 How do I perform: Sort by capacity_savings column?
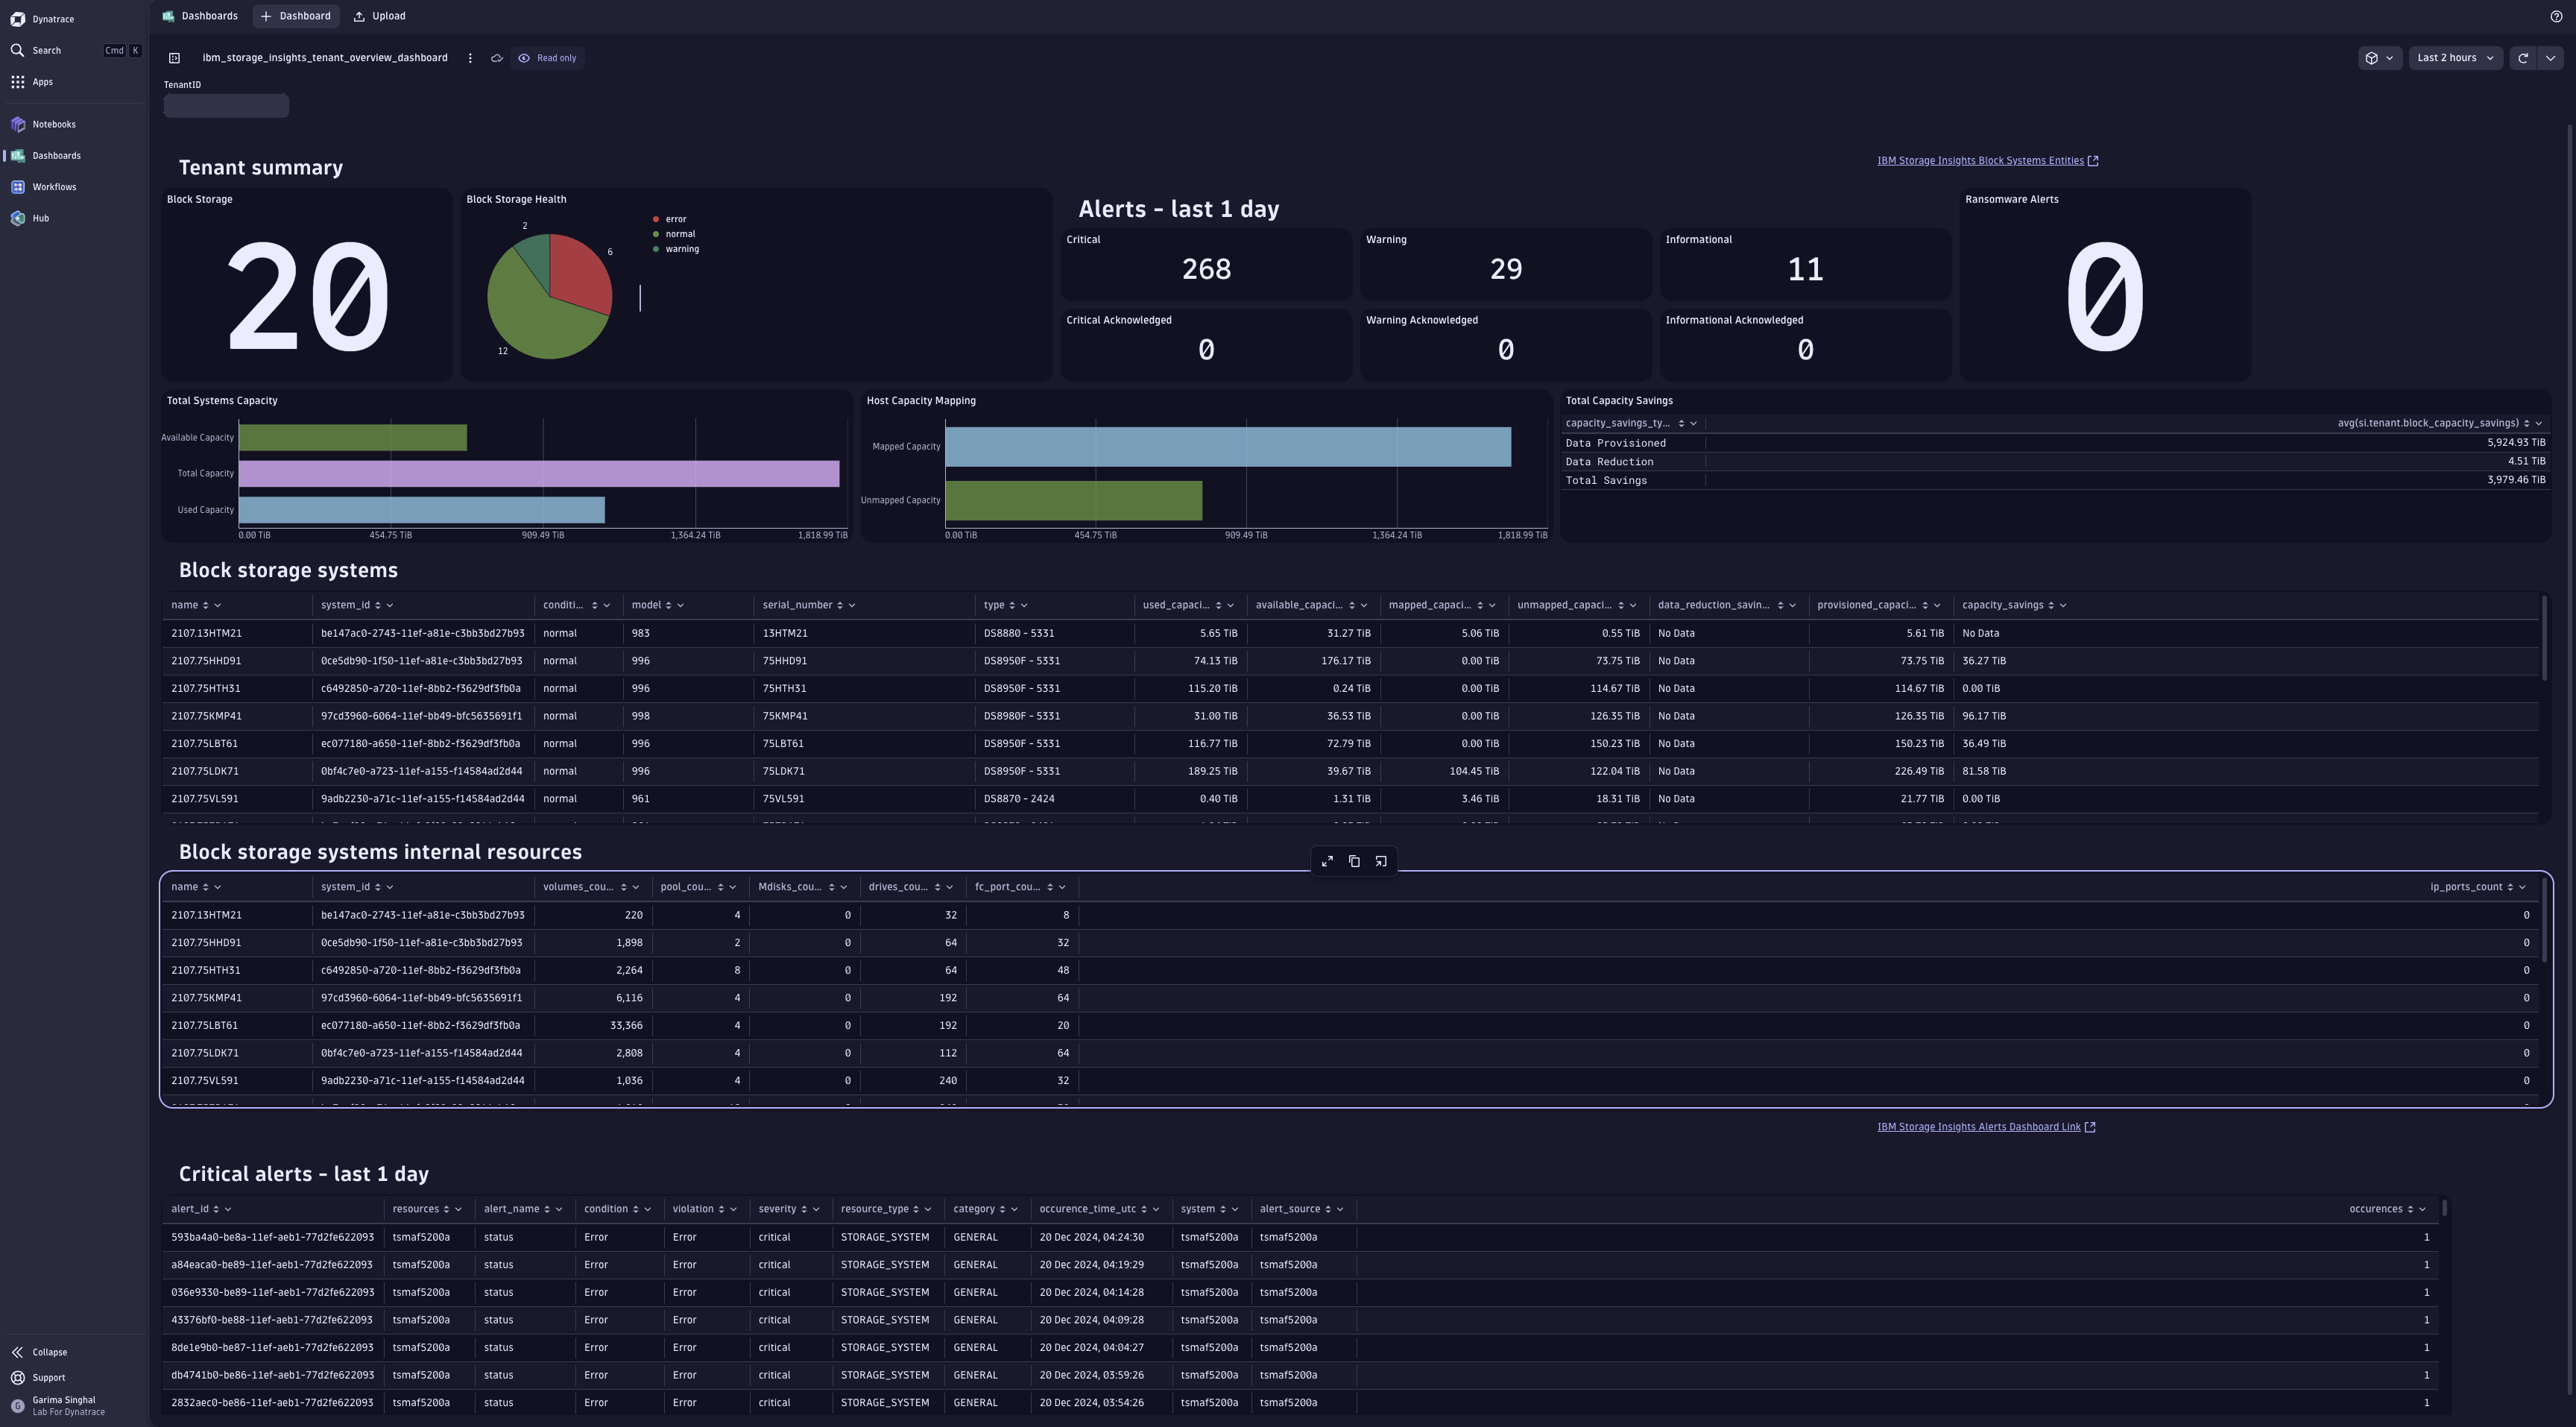2051,606
